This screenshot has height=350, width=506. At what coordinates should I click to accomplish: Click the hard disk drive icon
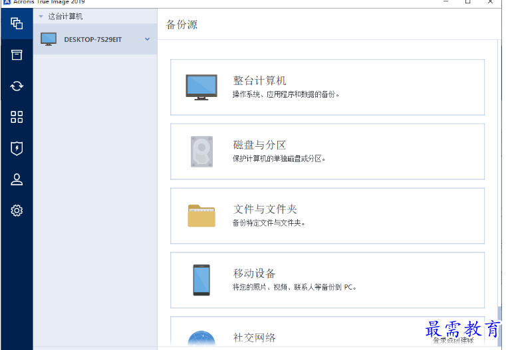pos(201,151)
